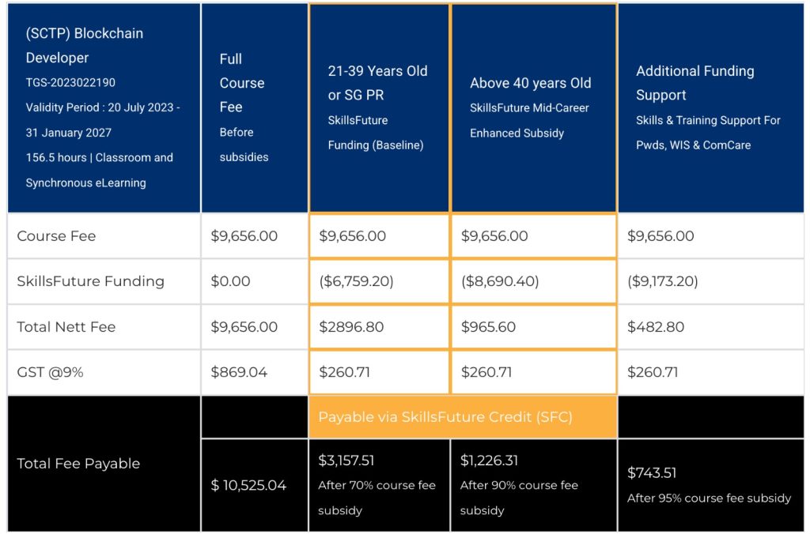Click the "SkillsFuture Funding" row label
The width and height of the screenshot is (810, 534).
point(90,281)
